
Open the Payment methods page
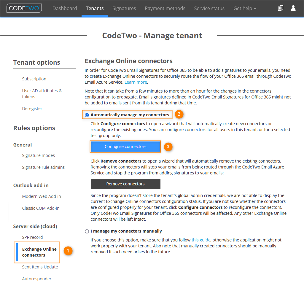coord(165,8)
